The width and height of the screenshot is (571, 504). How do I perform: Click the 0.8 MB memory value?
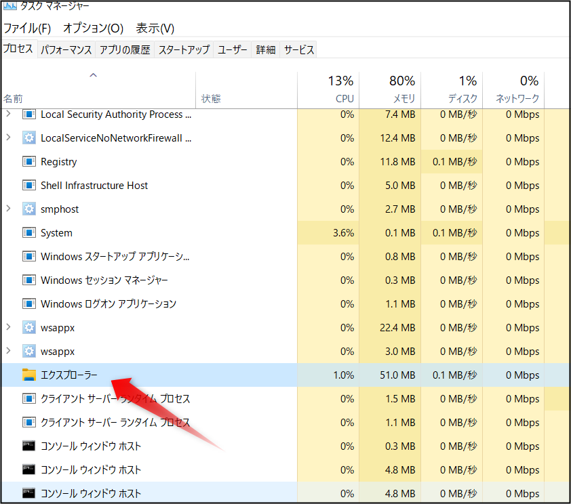point(400,256)
